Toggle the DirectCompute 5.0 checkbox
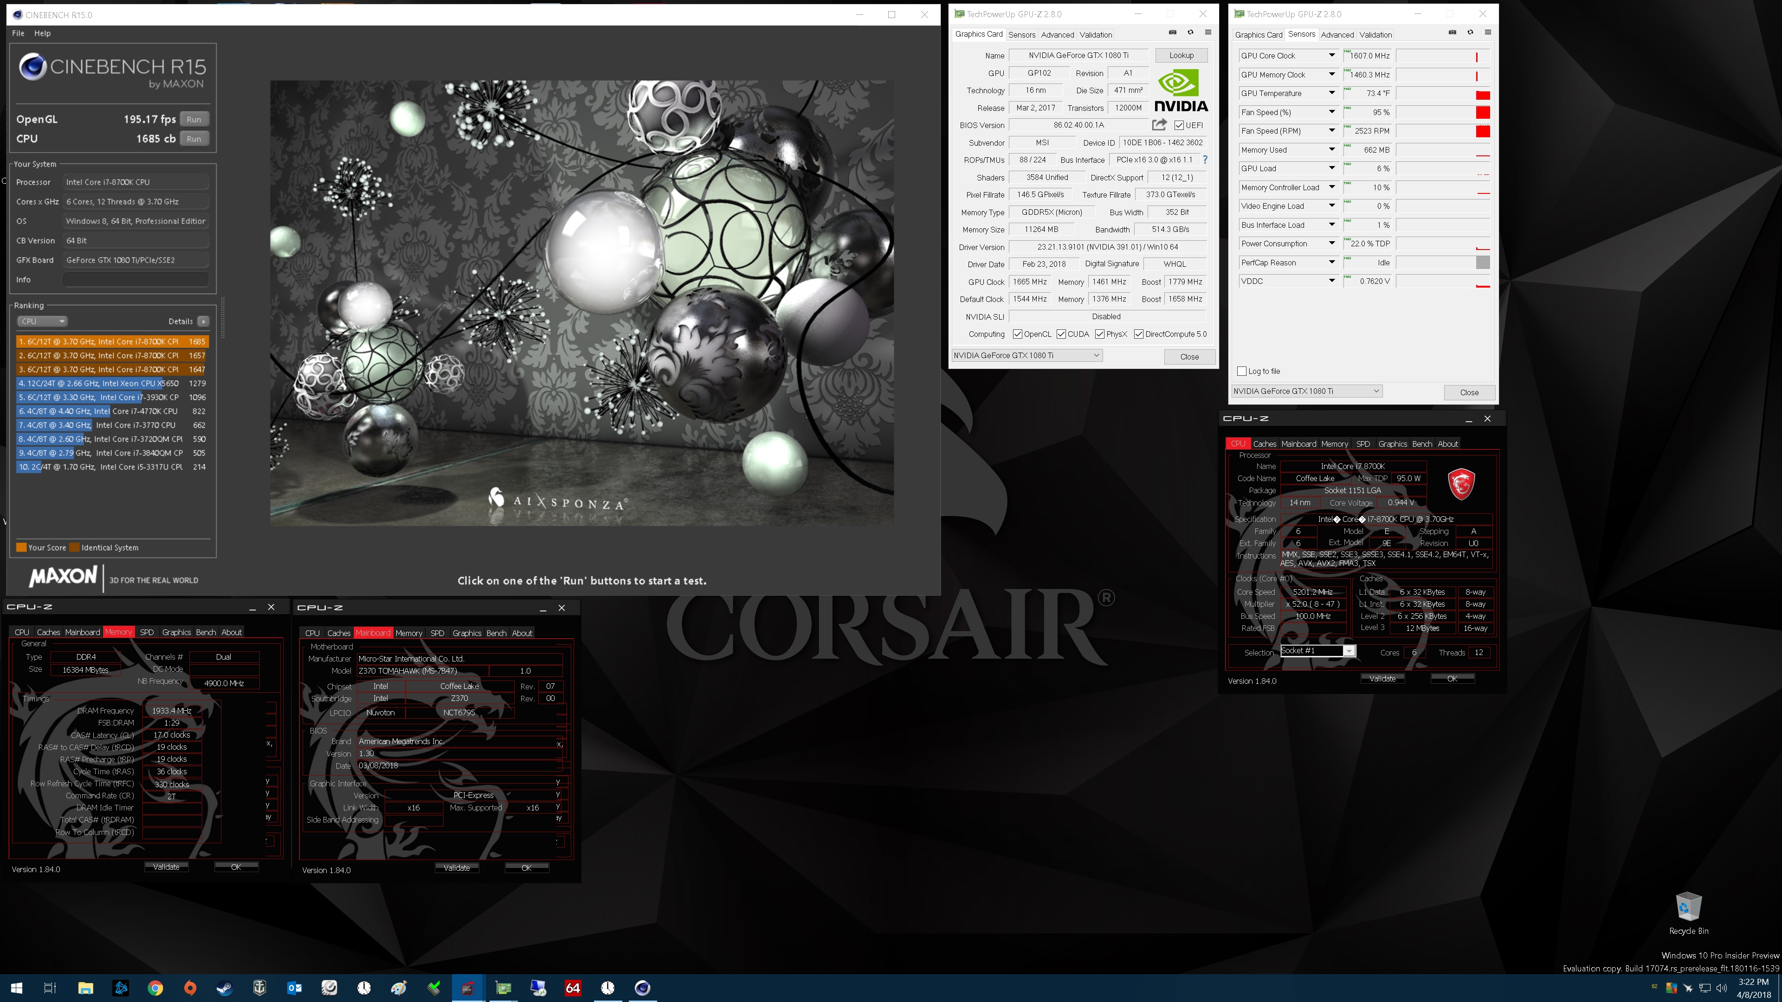 [1139, 334]
